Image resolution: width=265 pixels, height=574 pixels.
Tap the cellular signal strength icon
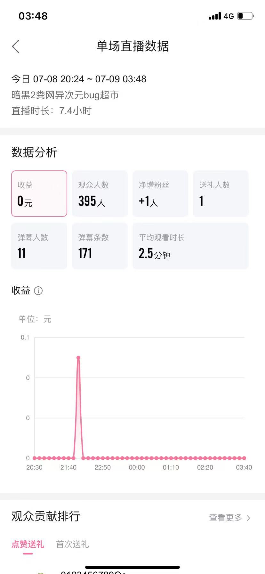pos(215,16)
